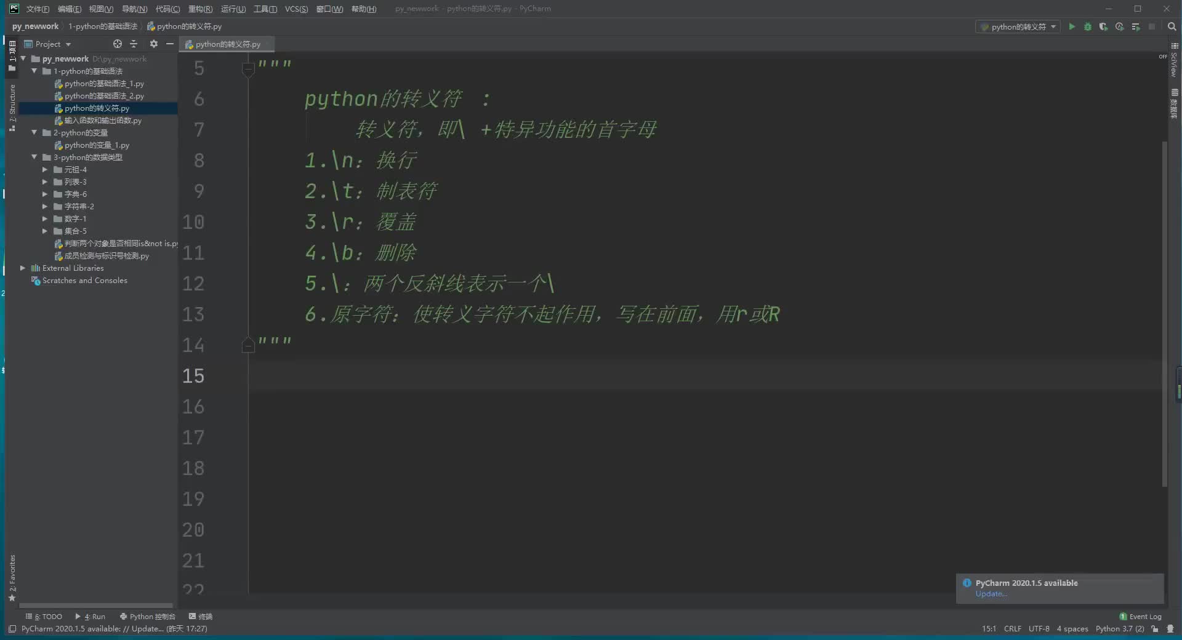Open the Favorites tool window
Viewport: 1182px width, 640px height.
coord(12,578)
